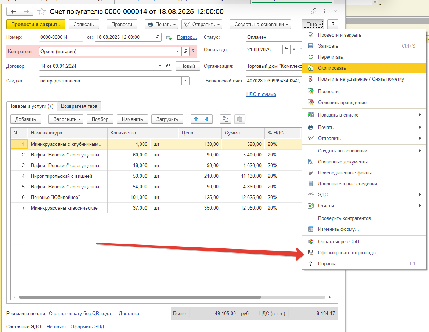Add invoice to favorites with star icon
Image resolution: width=429 pixels, height=332 pixels.
[42, 11]
